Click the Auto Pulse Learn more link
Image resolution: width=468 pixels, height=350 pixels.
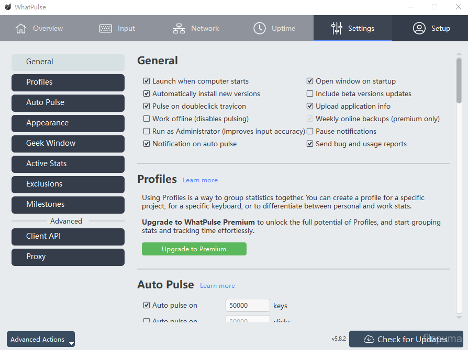(x=217, y=286)
